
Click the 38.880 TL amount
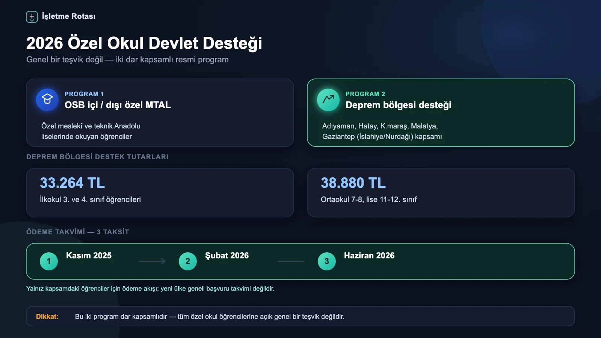353,183
